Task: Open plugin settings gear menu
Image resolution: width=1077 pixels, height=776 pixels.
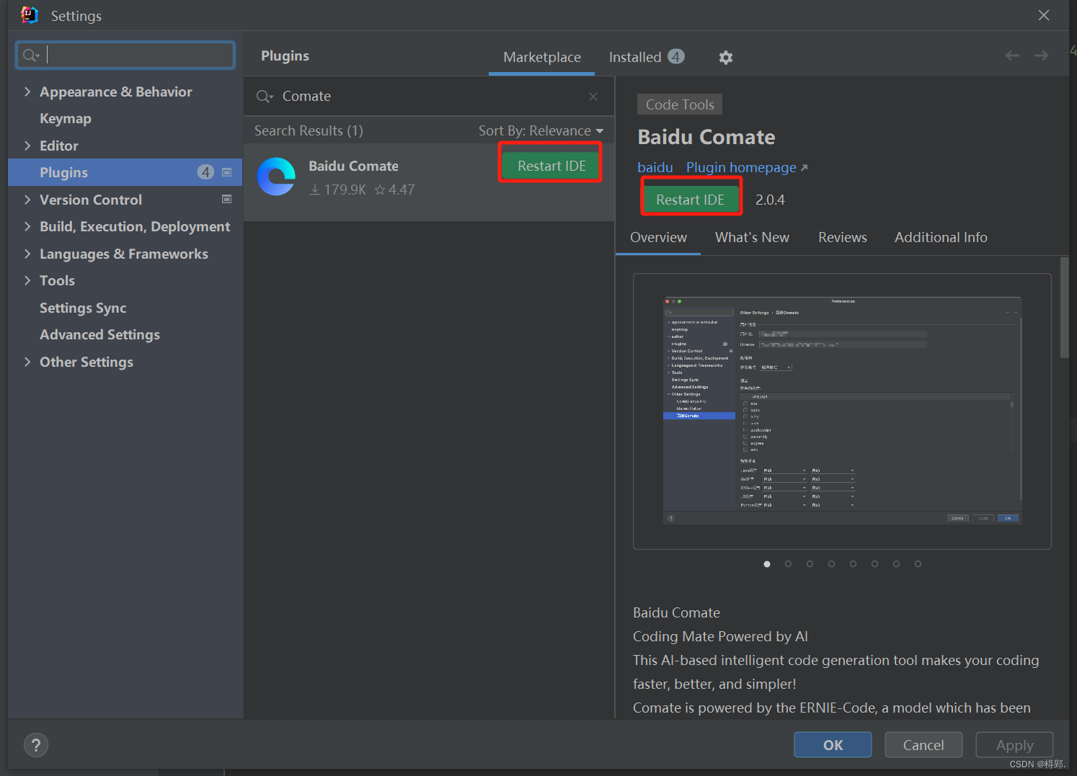Action: click(x=726, y=58)
